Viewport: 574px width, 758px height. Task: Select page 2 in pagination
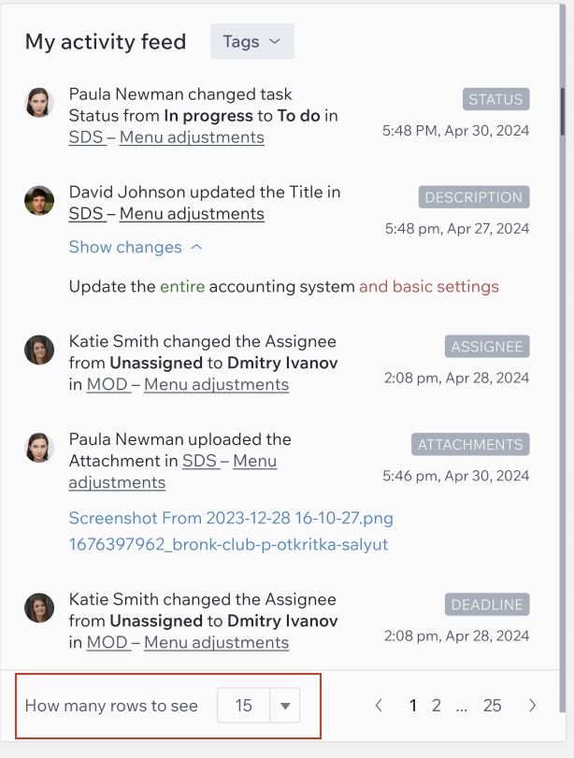point(437,706)
